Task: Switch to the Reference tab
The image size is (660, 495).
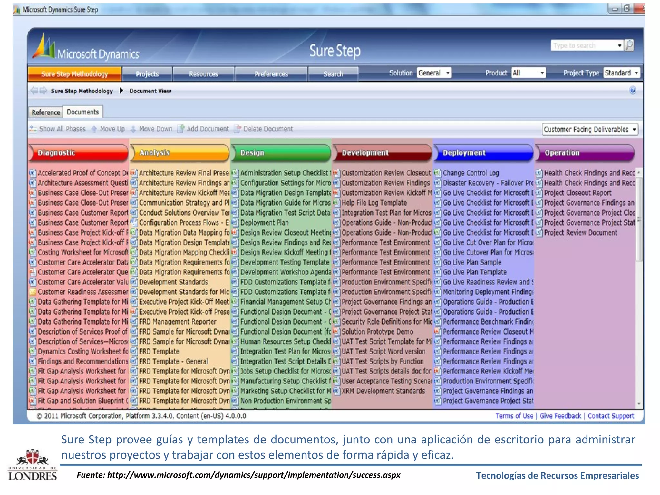Action: (46, 112)
